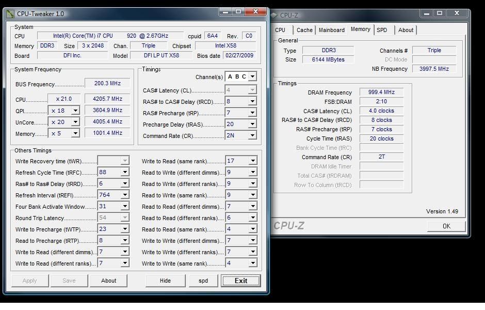
Task: Click the NB Frequency 3997.5 MHz value
Action: 434,69
